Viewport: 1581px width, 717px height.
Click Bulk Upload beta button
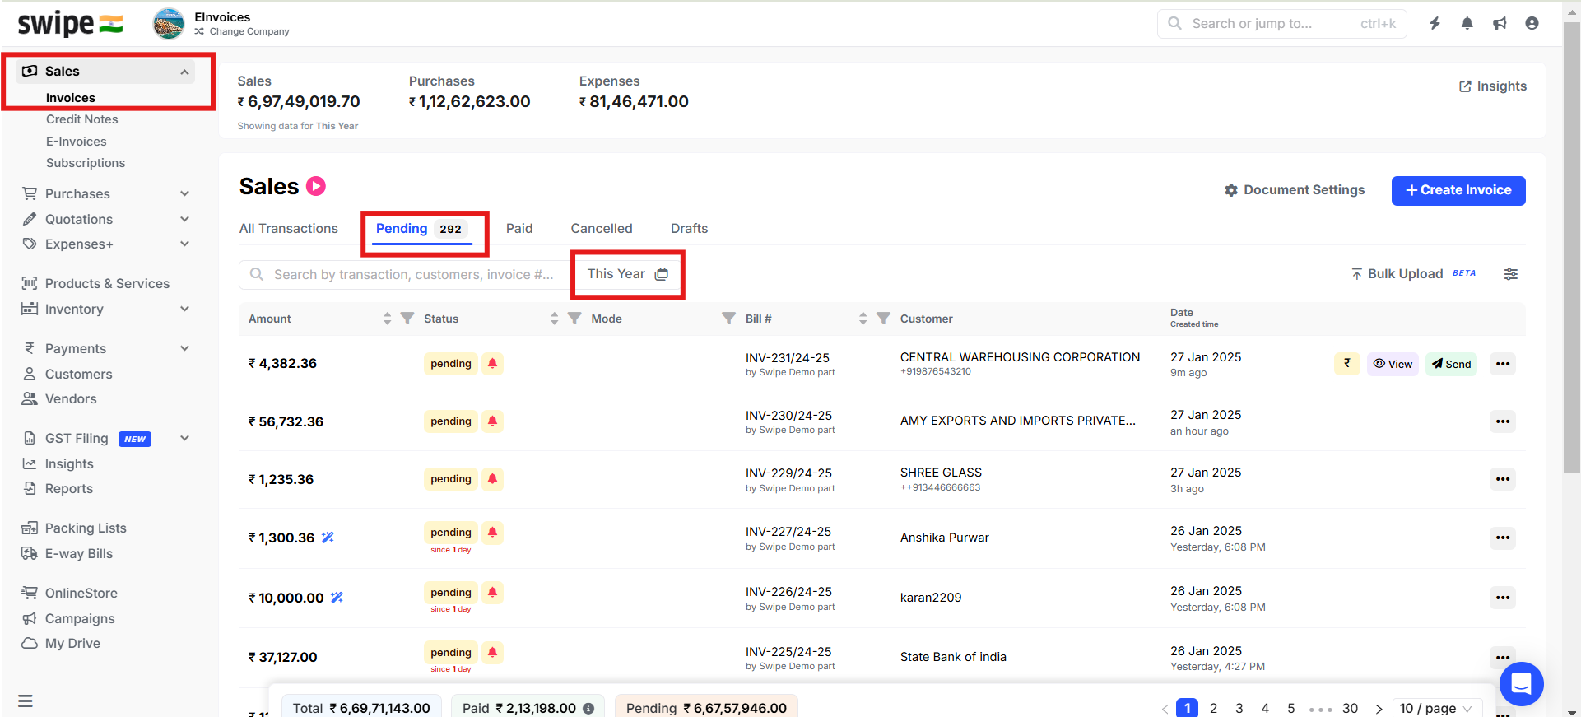tap(1413, 274)
